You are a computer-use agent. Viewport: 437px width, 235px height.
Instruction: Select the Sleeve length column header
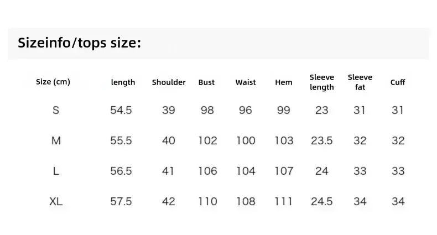coord(321,82)
